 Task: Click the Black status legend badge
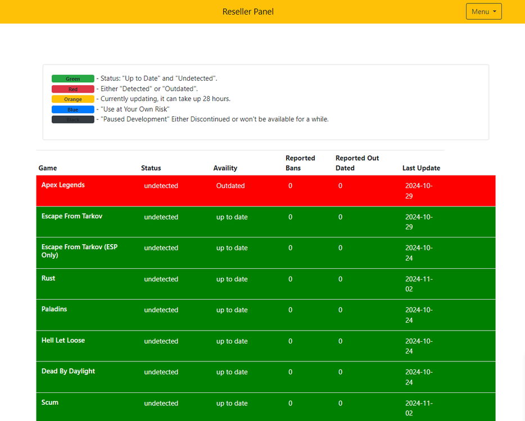73,120
